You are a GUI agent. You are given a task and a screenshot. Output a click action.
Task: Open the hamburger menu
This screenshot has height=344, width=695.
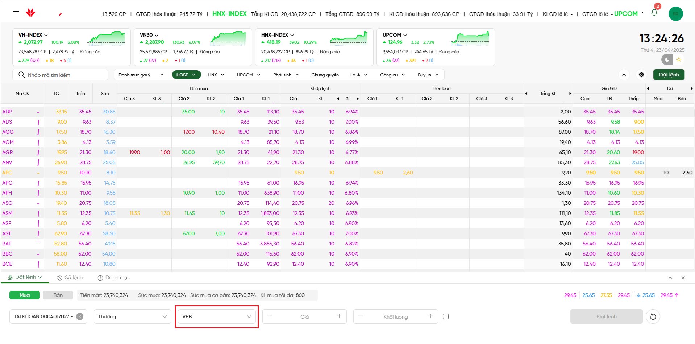pos(16,12)
